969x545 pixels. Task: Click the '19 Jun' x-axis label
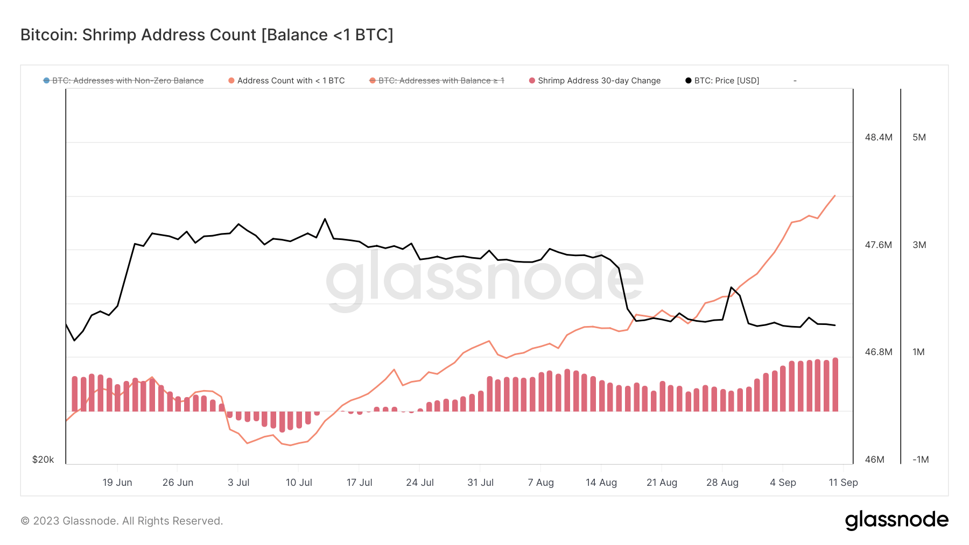click(x=117, y=483)
